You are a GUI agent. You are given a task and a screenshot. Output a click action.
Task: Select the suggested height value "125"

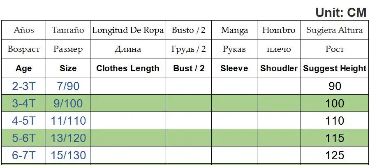[x=335, y=156]
